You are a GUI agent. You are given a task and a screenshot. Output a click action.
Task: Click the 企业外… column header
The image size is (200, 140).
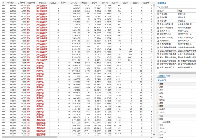coord(147,3)
